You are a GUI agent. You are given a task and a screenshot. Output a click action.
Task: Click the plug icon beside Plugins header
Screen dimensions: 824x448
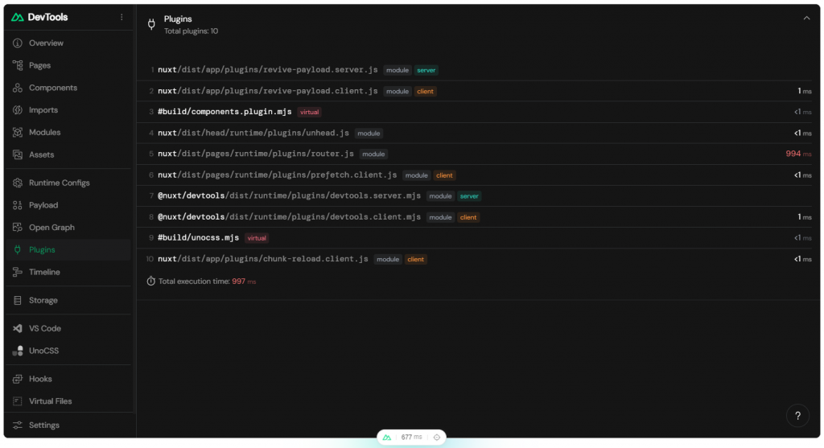click(151, 24)
